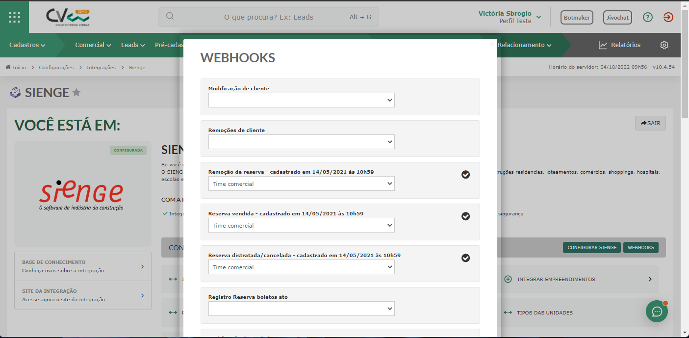The height and width of the screenshot is (338, 689).
Task: Expand the Relacionamento menu
Action: tap(525, 45)
